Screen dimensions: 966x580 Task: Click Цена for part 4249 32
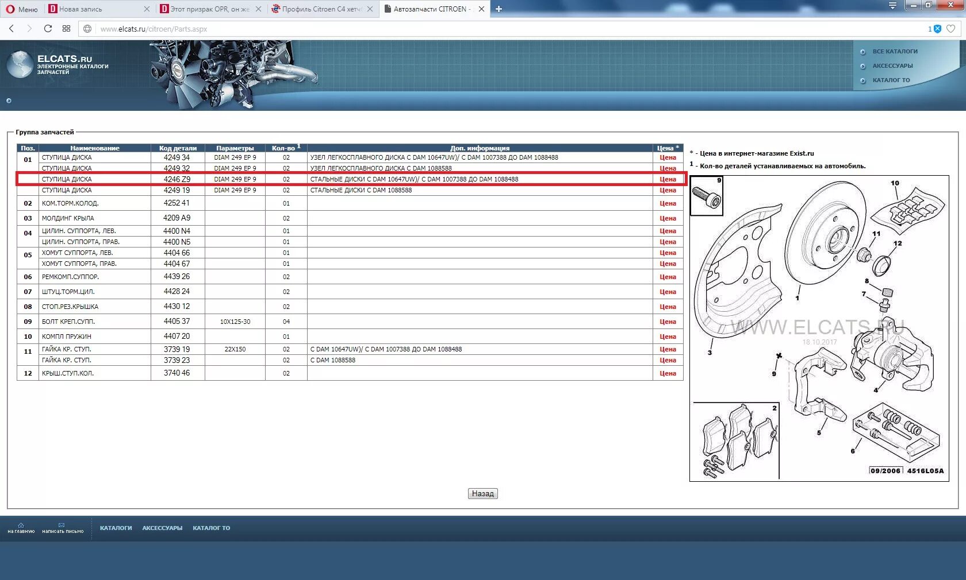pyautogui.click(x=668, y=168)
